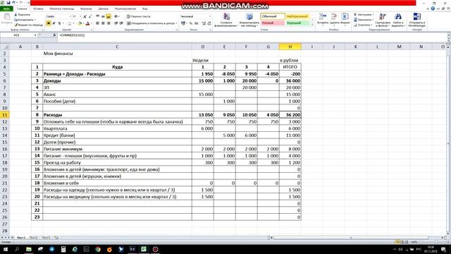Toggle Underline formatting
The height and width of the screenshot is (254, 451).
click(59, 23)
